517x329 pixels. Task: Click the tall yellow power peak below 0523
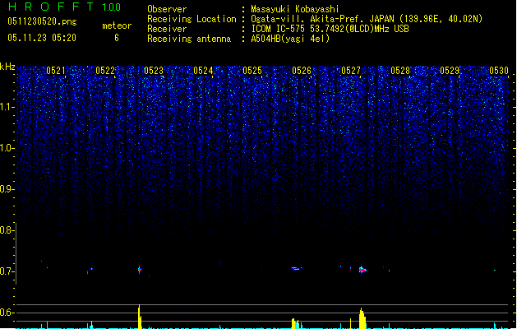[x=140, y=317]
